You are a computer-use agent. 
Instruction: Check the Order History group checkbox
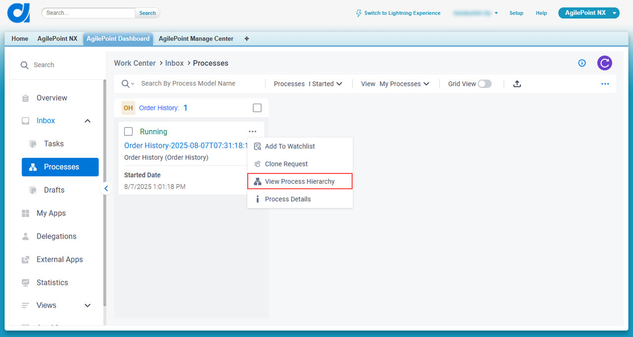(x=257, y=108)
